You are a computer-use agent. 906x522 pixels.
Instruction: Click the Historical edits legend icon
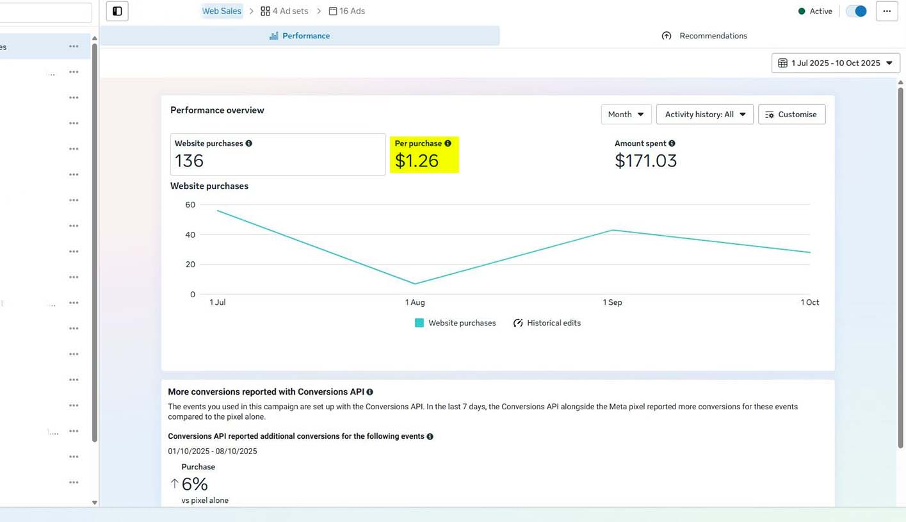coord(518,323)
